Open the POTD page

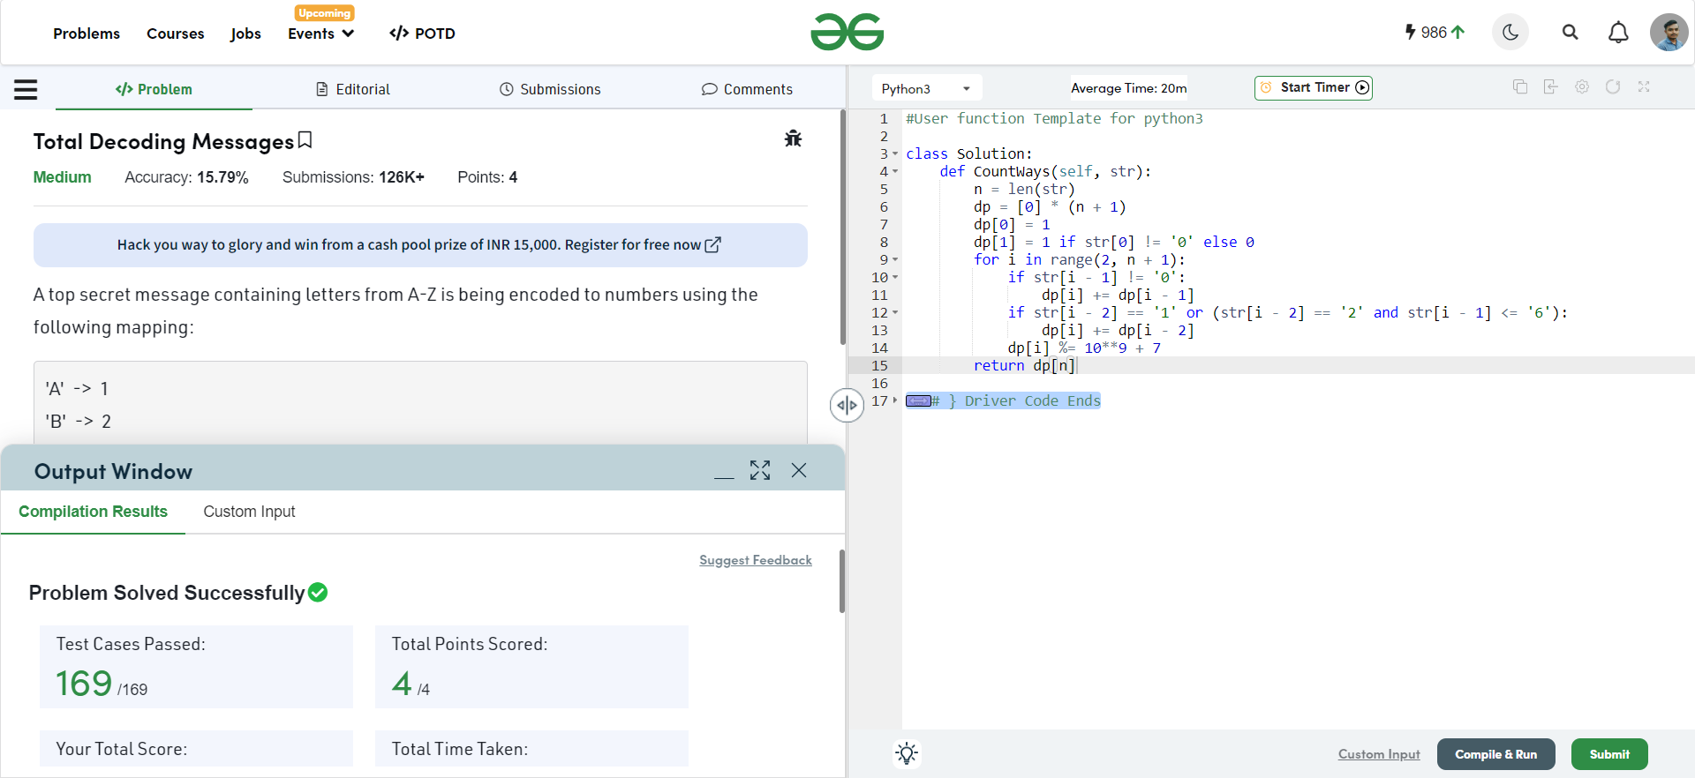coord(422,34)
